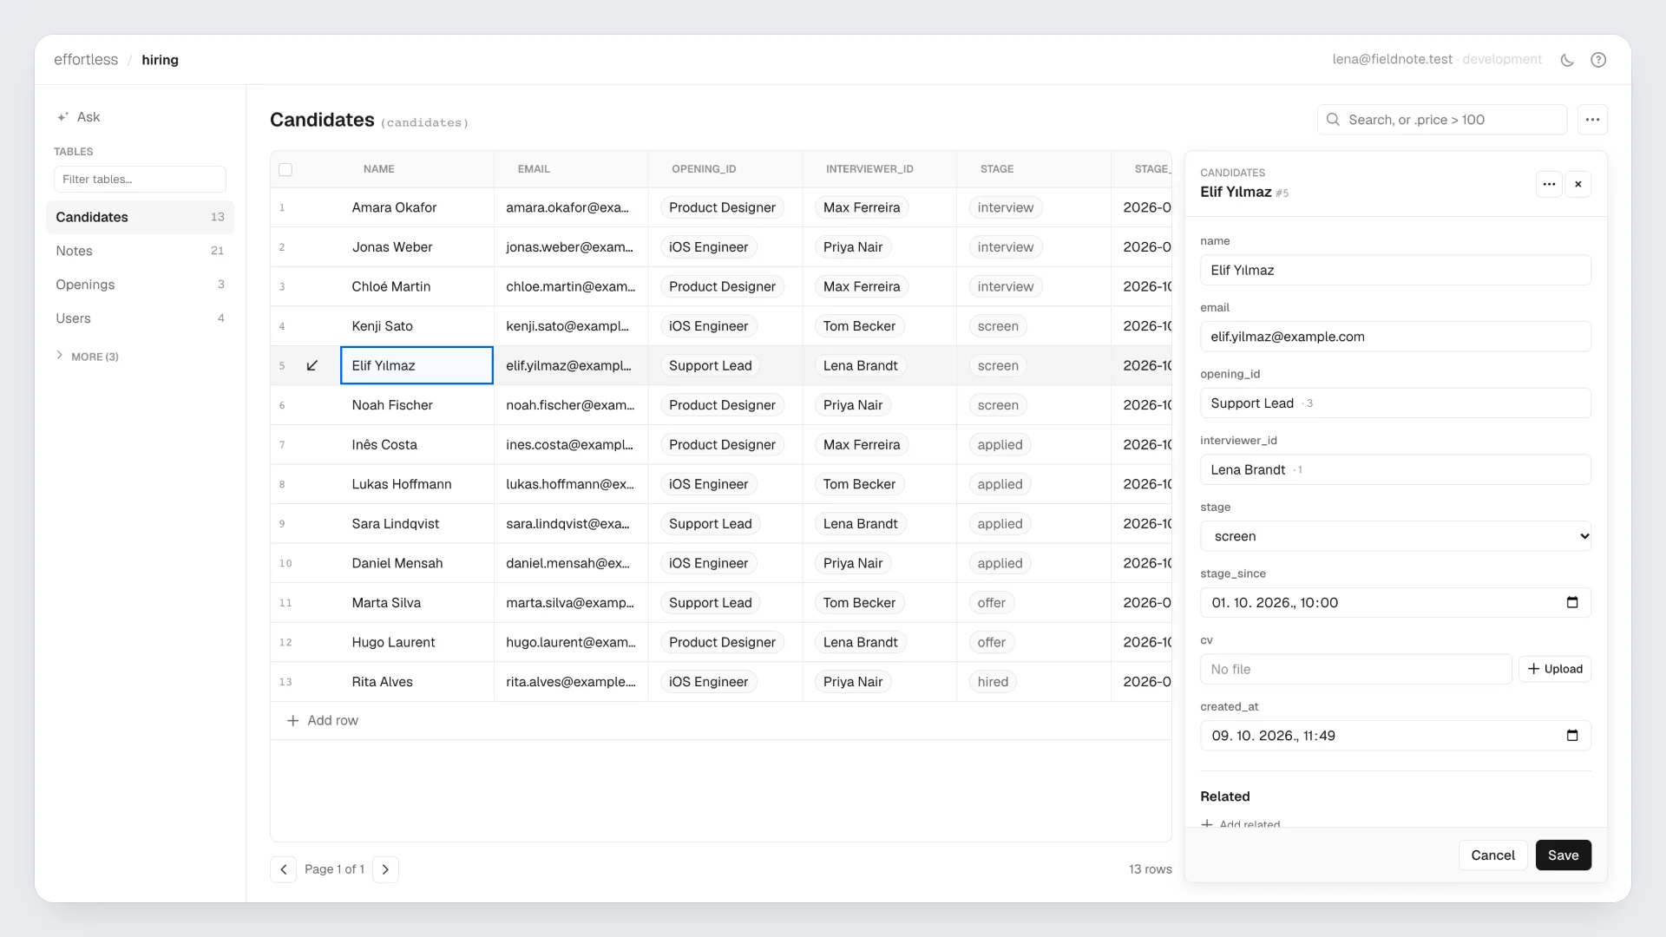Open the Users table in sidebar

[x=140, y=318]
